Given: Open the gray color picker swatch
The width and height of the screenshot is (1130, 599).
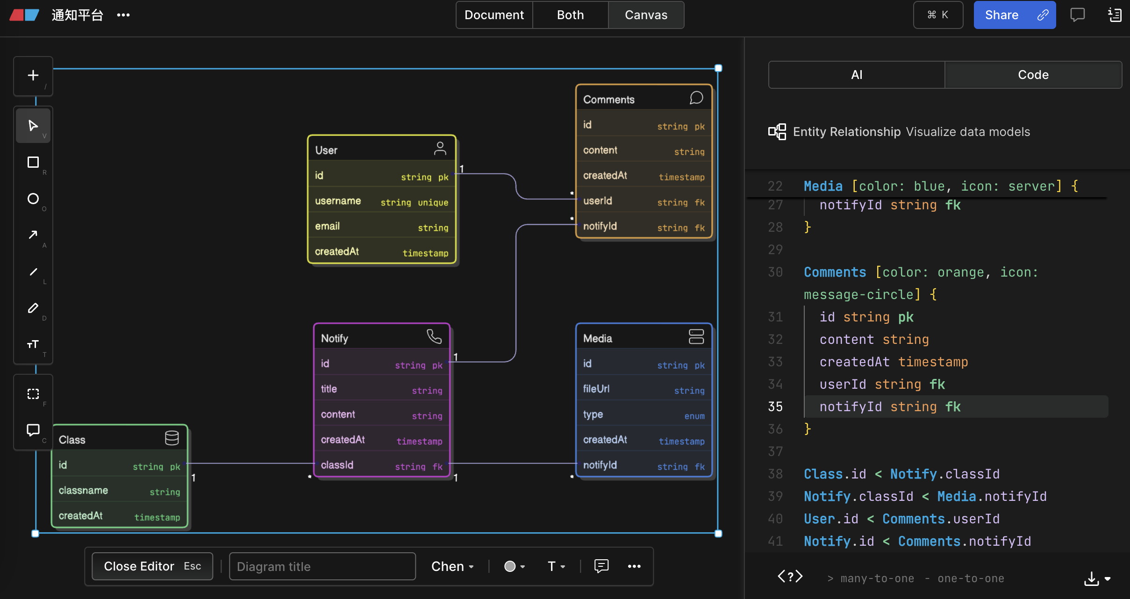Looking at the screenshot, I should click(x=515, y=566).
